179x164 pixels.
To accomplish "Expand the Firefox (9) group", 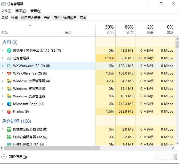I will coord(3,112).
